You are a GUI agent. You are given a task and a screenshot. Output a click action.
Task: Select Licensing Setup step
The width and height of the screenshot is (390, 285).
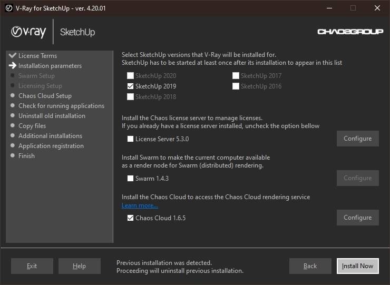40,86
